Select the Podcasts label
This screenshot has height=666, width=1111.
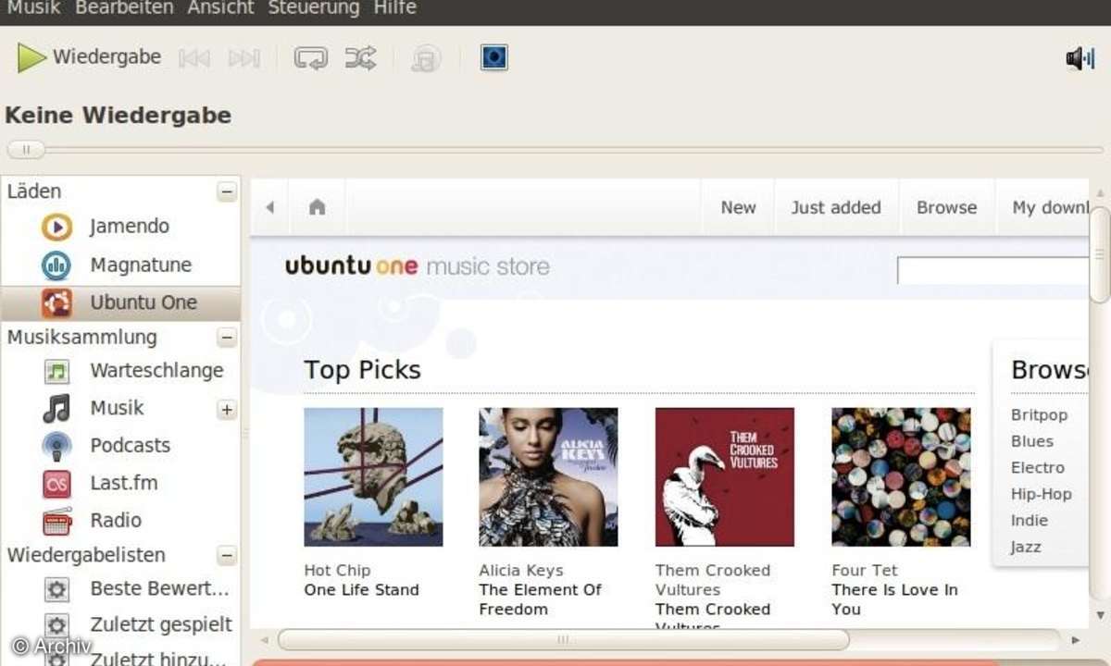[x=131, y=446]
